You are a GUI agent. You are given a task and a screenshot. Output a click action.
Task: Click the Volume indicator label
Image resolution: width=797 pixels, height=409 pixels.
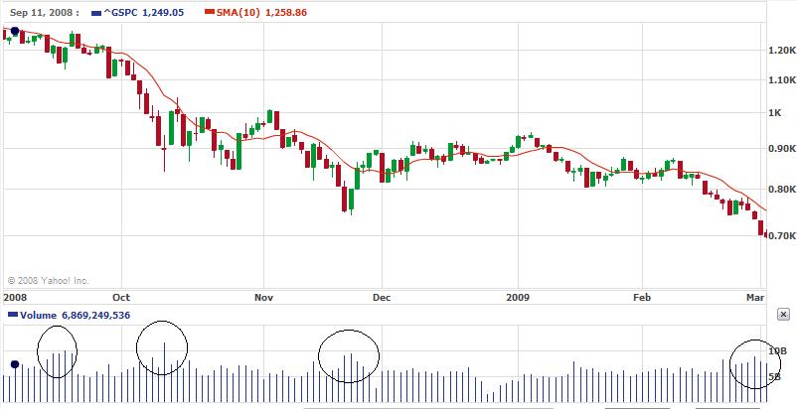[34, 315]
